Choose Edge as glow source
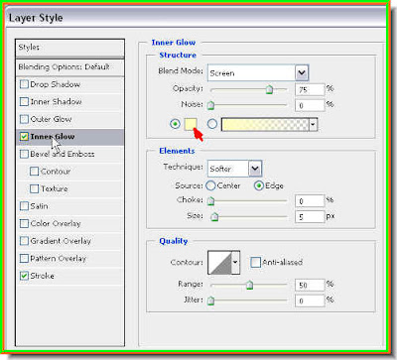397x360 pixels. pyautogui.click(x=259, y=185)
